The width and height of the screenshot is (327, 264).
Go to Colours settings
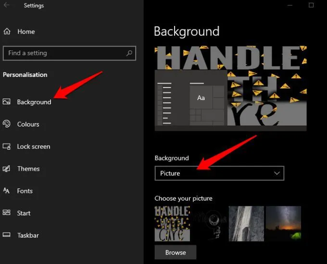pyautogui.click(x=28, y=124)
